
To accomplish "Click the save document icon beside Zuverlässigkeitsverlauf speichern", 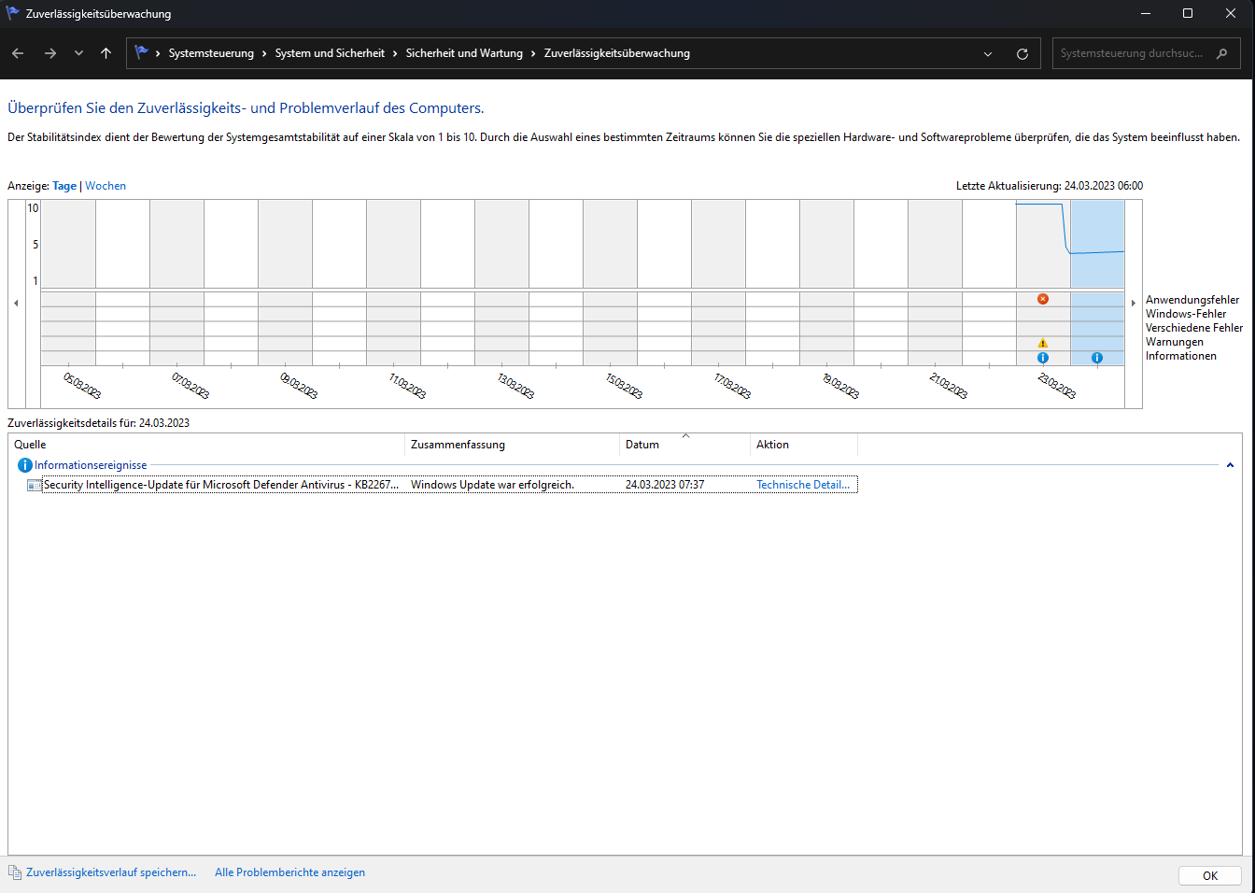I will (x=16, y=872).
